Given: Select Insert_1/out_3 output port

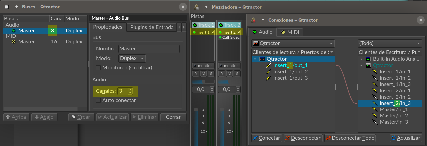Looking at the screenshot, I should pos(290,78).
